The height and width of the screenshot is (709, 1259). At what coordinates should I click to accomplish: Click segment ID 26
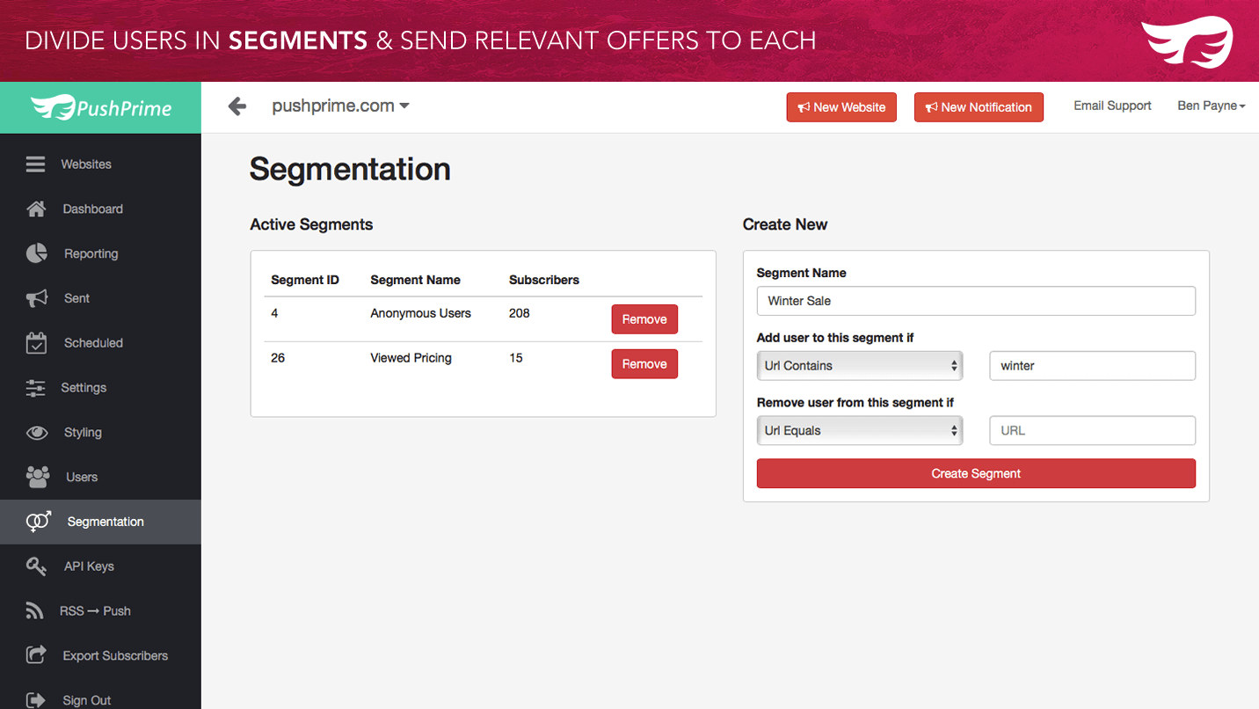(278, 358)
